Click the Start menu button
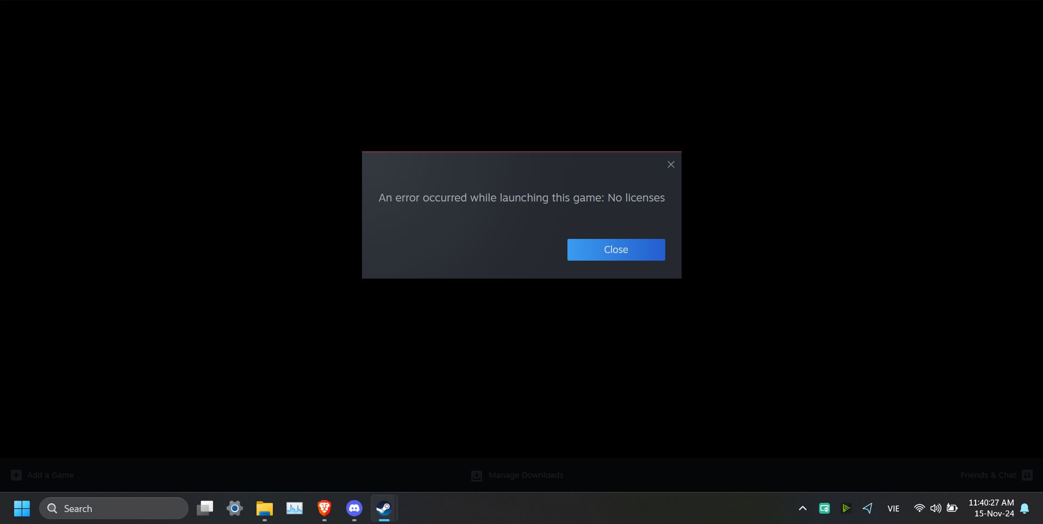 coord(21,508)
